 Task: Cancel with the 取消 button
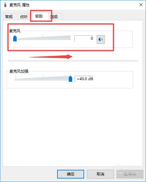(100, 174)
